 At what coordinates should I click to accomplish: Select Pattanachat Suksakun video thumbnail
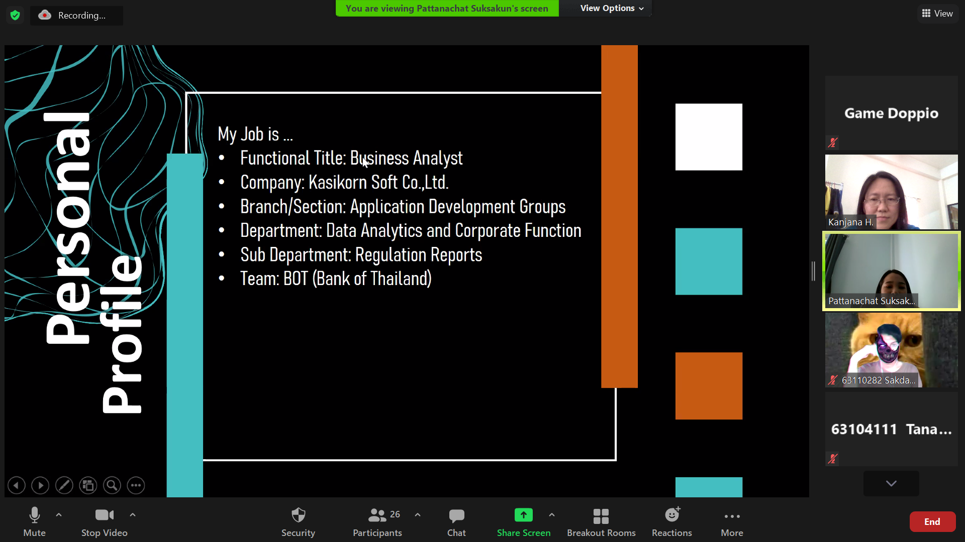click(891, 271)
